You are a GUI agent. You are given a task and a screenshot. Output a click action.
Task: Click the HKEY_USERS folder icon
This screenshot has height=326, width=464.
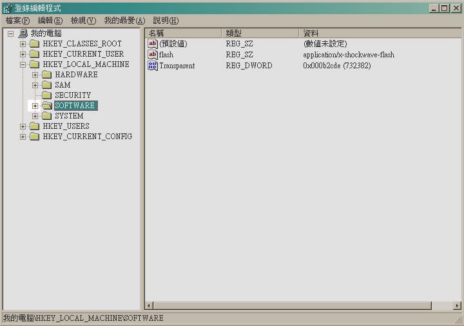pos(35,126)
